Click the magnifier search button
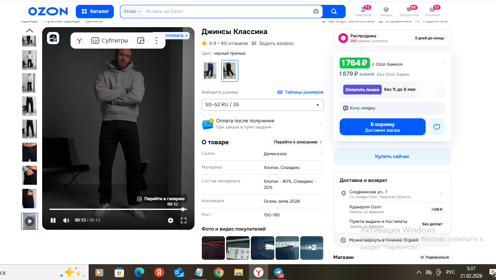The image size is (496, 280). point(334,11)
